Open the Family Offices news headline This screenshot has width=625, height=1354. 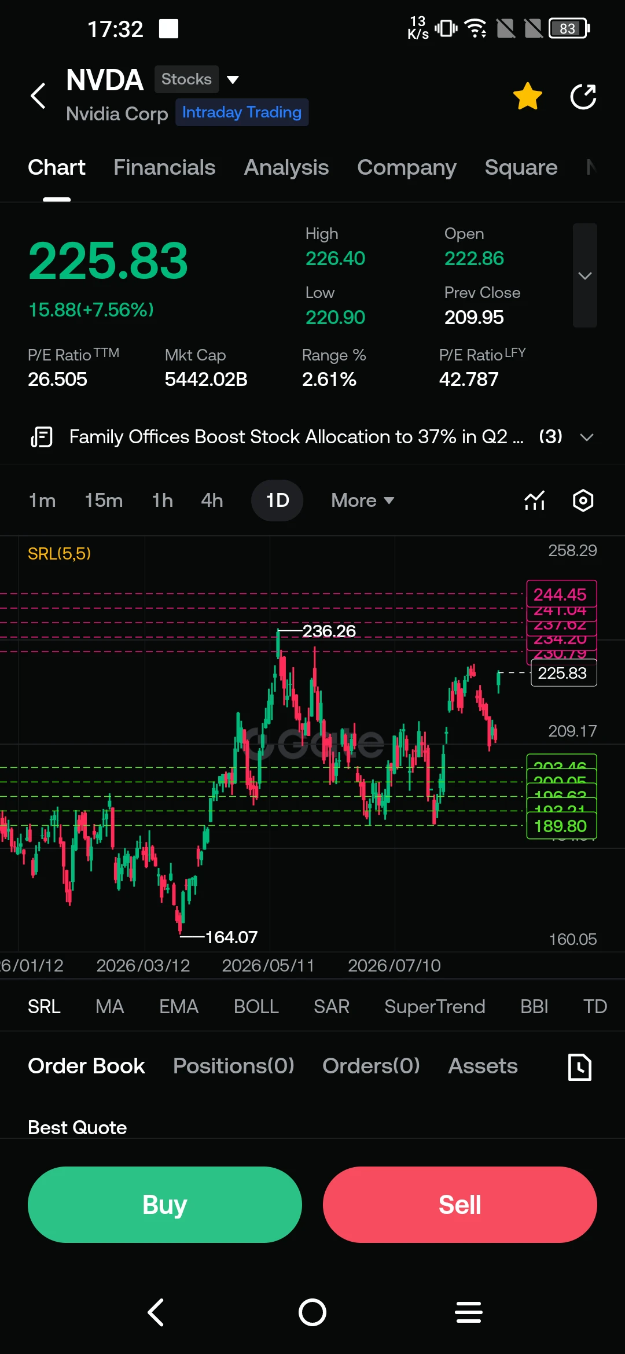pos(296,437)
